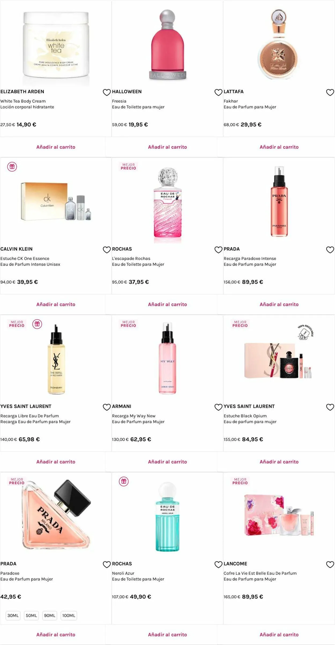Add Halloween Freesia to the cart
Screen dimensions: 335x645
tap(167, 147)
